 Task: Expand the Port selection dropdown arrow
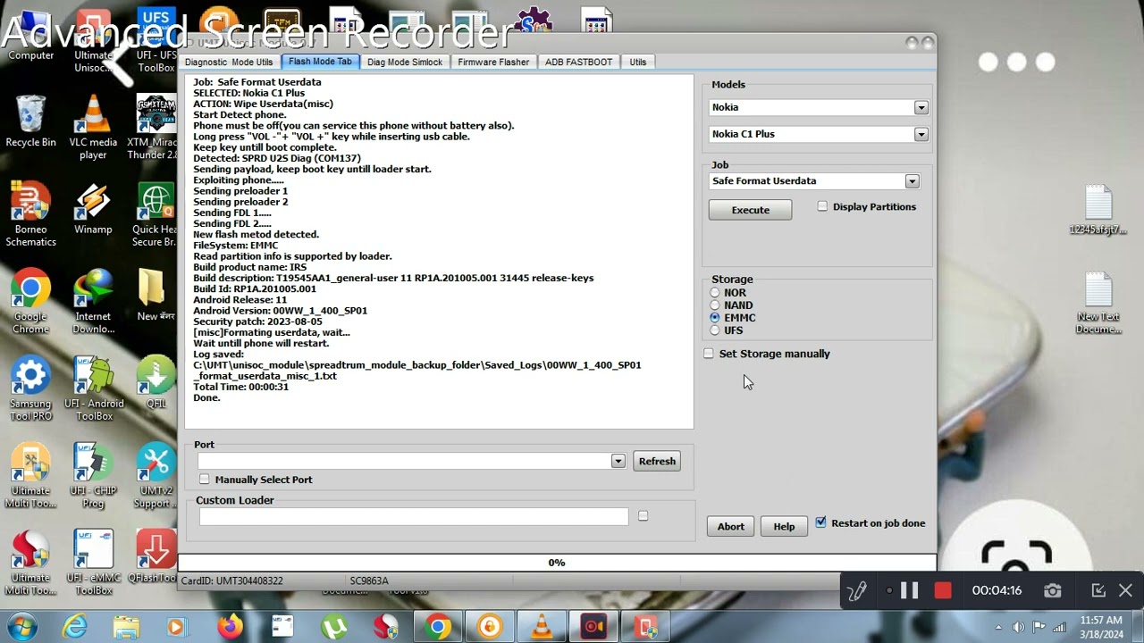pyautogui.click(x=618, y=461)
